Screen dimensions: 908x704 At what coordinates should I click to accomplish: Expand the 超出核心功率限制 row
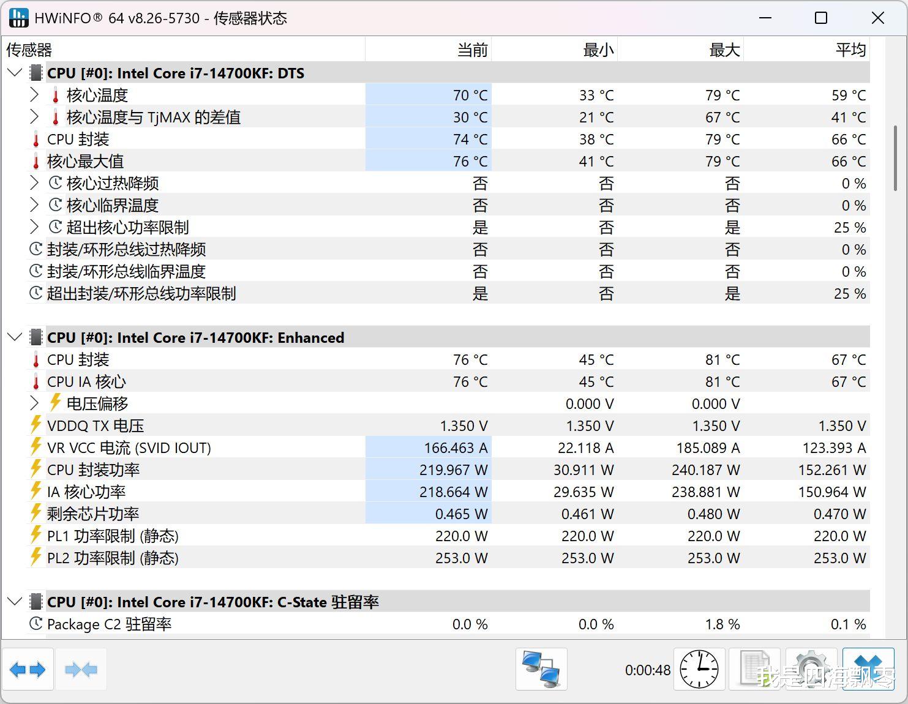(34, 227)
